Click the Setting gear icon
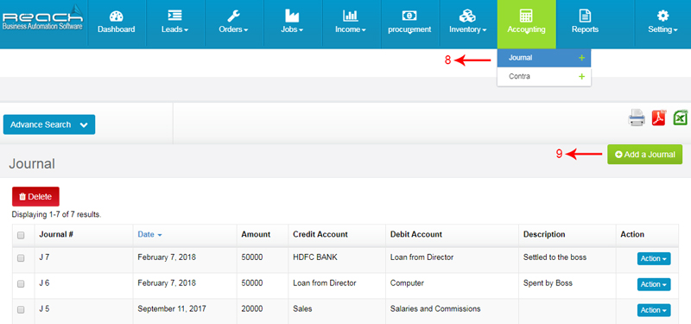Image resolution: width=691 pixels, height=324 pixels. (x=662, y=16)
